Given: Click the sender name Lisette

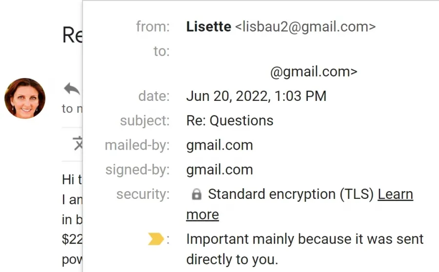Looking at the screenshot, I should click(209, 27).
